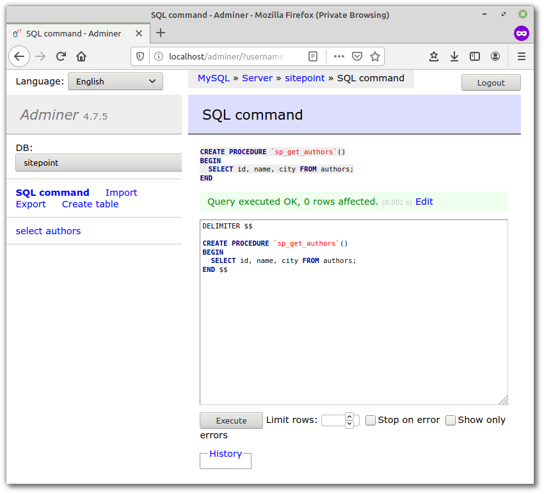Open the Language dropdown
This screenshot has width=544, height=494.
115,81
